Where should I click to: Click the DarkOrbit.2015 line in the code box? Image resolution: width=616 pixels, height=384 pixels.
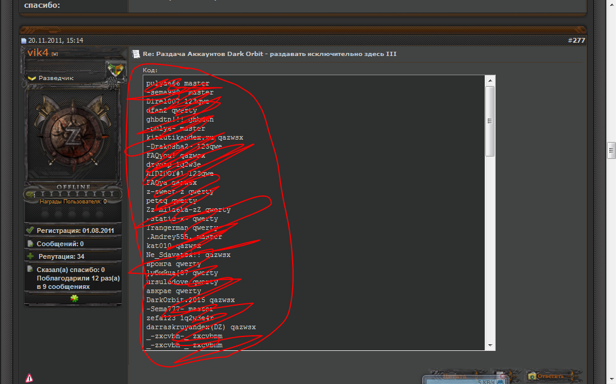coord(190,300)
